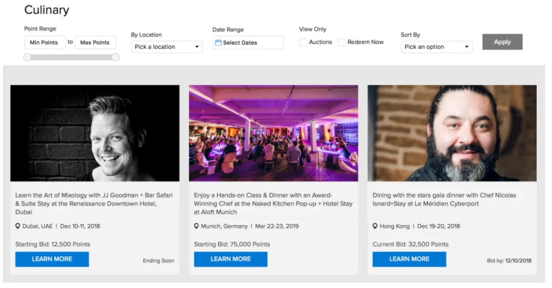Focus the Min Points input field
Image resolution: width=552 pixels, height=288 pixels.
pos(45,42)
